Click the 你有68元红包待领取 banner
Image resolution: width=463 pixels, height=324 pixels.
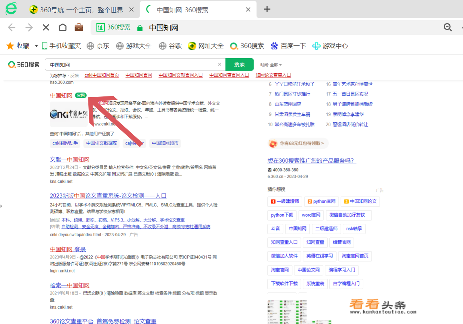(x=298, y=143)
